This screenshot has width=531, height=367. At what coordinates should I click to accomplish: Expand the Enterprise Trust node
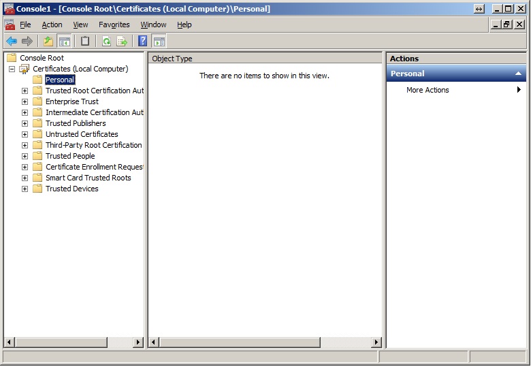tap(25, 101)
